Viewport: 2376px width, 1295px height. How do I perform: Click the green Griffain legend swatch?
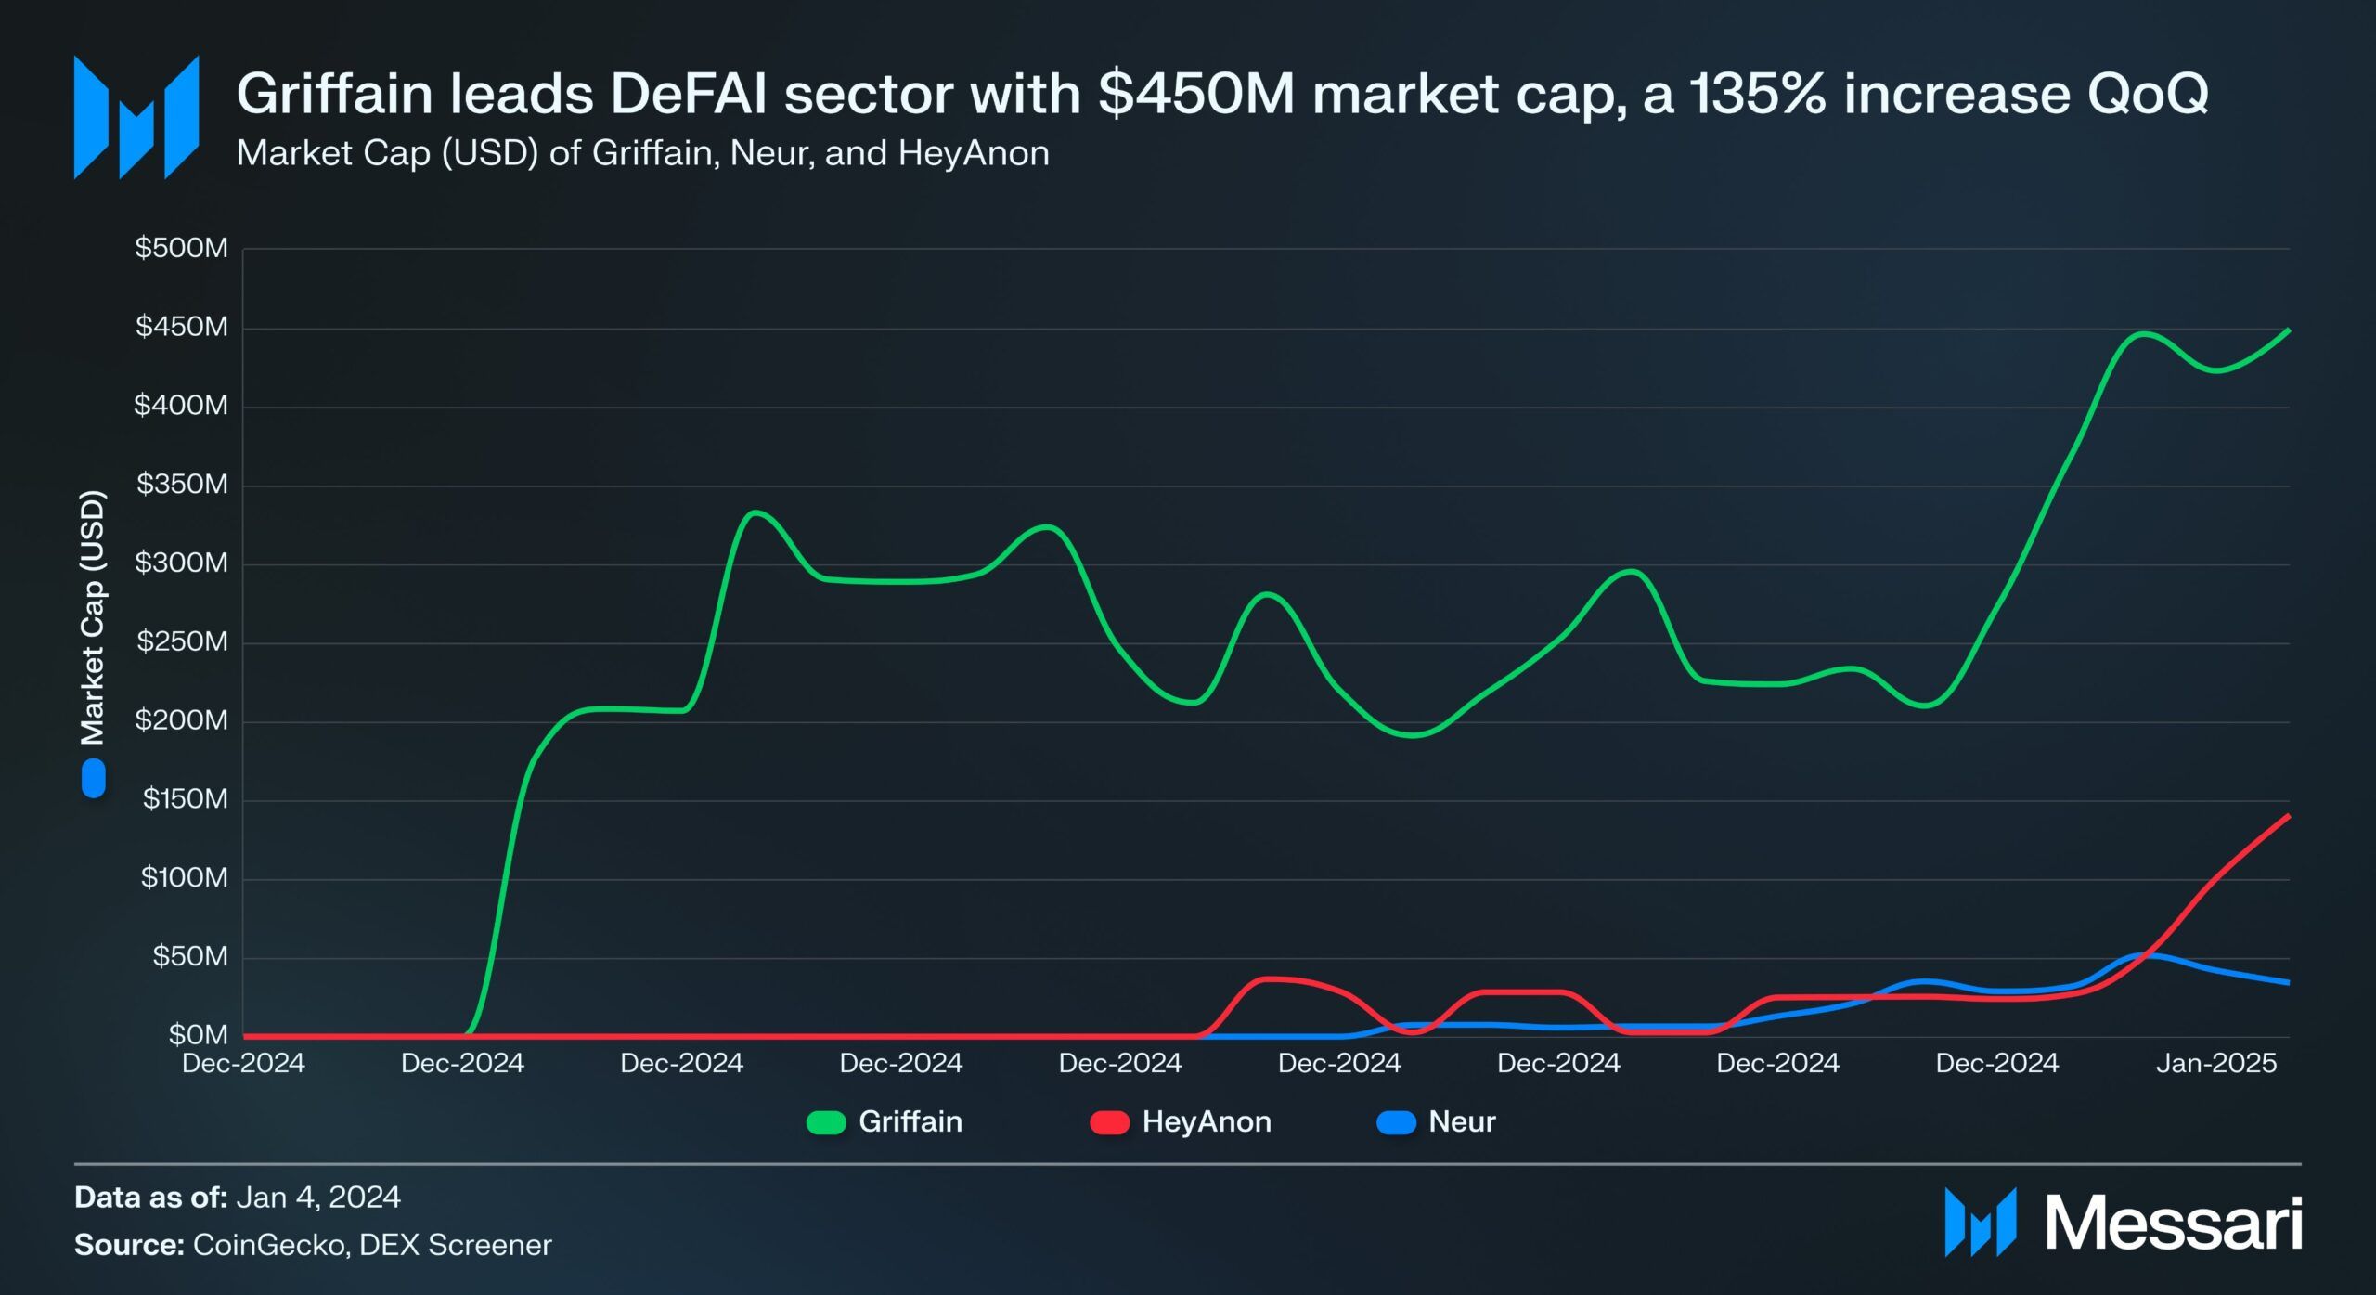826,1122
